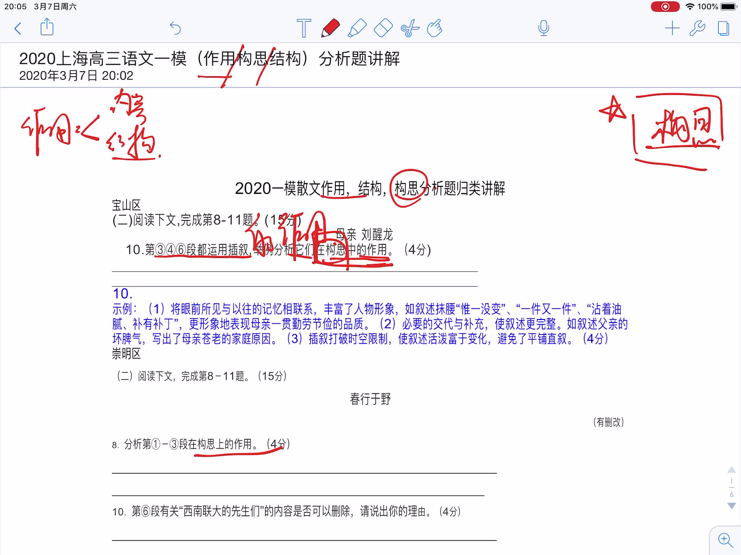Viewport: 741px width, 555px height.
Task: Tap the date text 2020年3月7日 20:02
Action: [76, 76]
